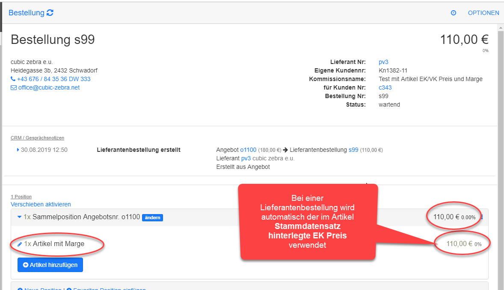Viewport: 504px width, 290px height.
Task: Open Angebot o1100 link in notes
Action: click(x=248, y=150)
